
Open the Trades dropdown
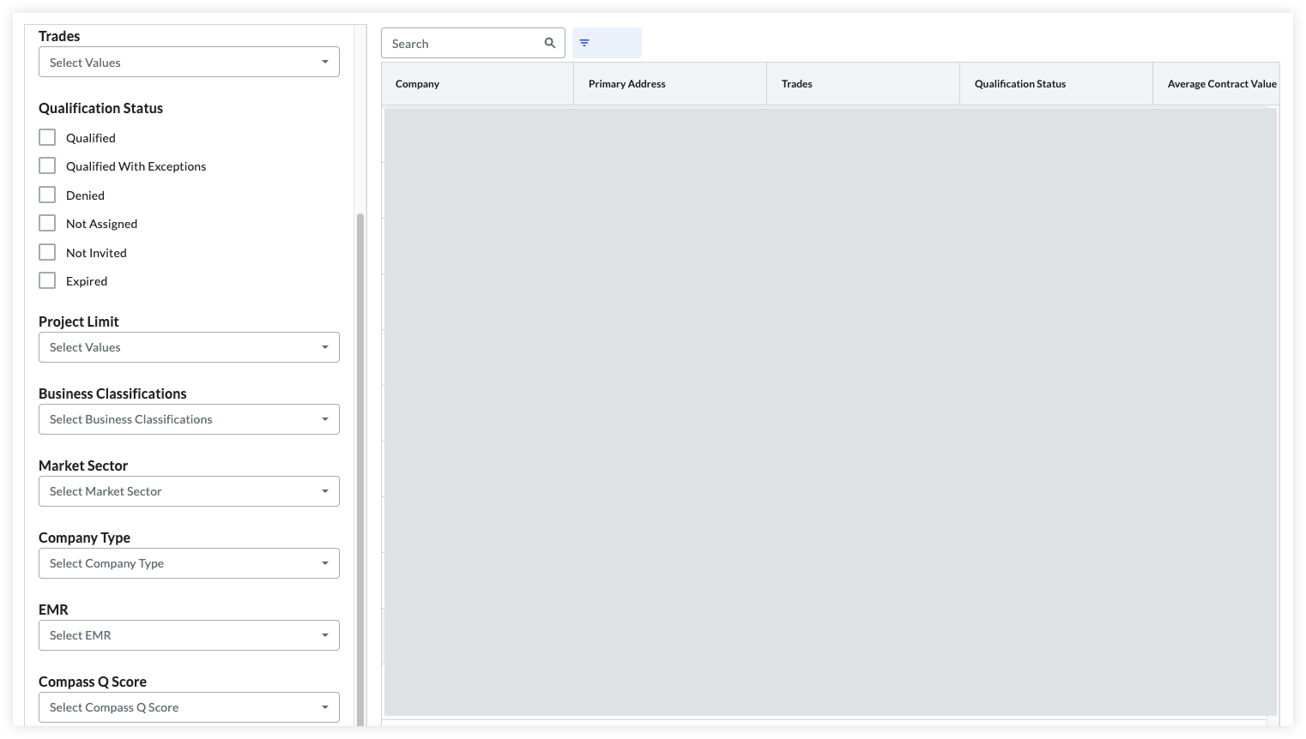[189, 63]
